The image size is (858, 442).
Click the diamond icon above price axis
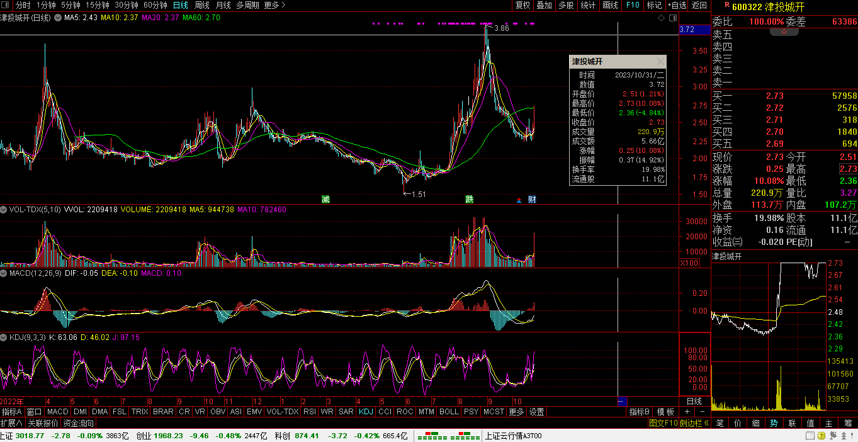tap(661, 18)
